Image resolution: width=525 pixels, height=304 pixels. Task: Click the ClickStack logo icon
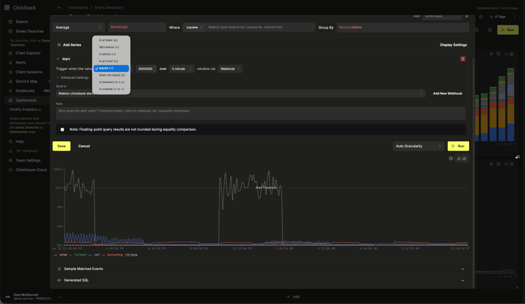(7, 7)
